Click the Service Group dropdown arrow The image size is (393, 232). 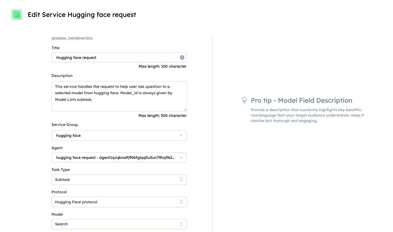coord(181,136)
